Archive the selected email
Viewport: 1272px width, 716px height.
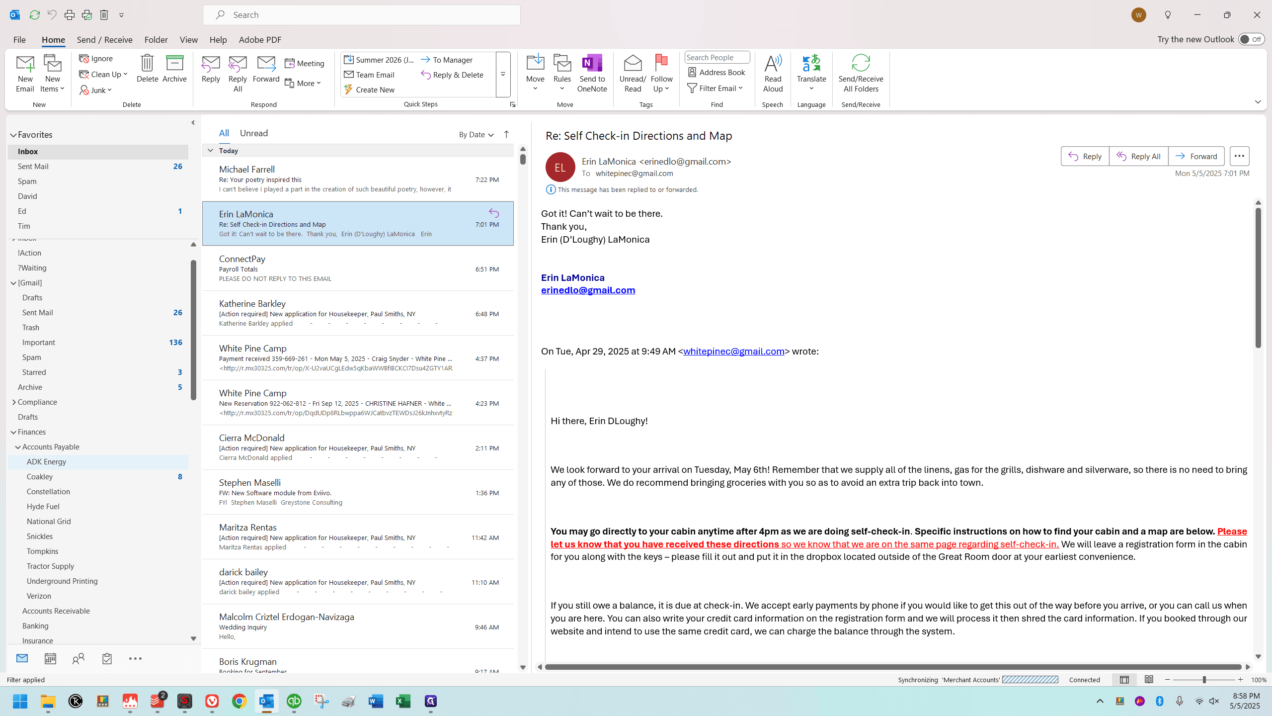click(x=174, y=69)
